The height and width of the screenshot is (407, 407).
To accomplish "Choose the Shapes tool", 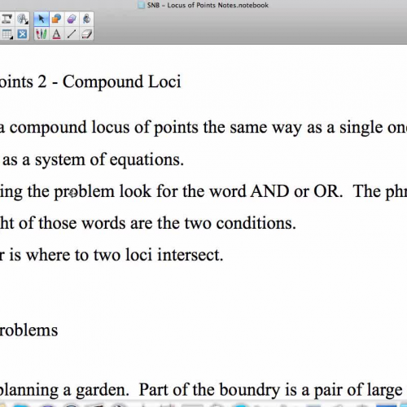I will click(x=56, y=19).
